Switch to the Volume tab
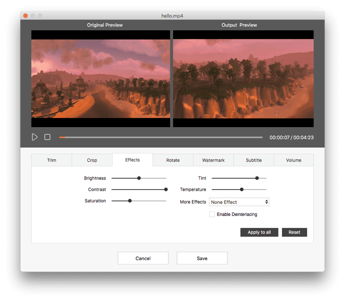Image resolution: width=345 pixels, height=301 pixels. point(294,160)
